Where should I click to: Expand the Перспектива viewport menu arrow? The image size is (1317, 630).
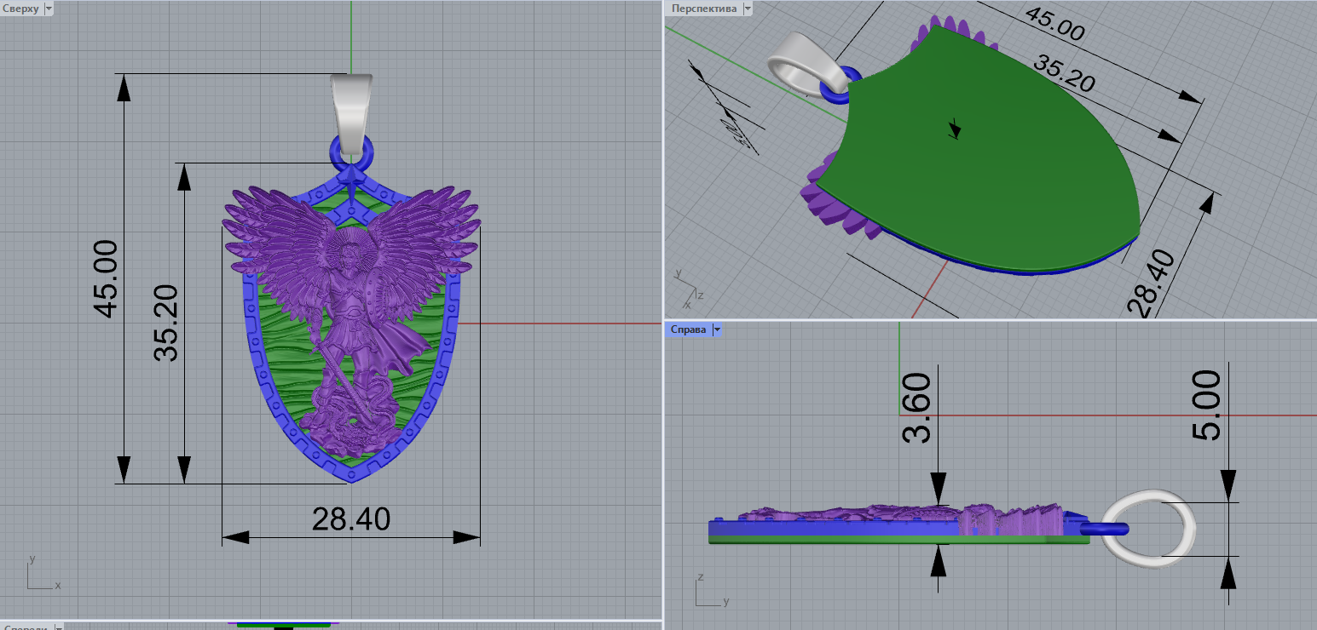(748, 9)
